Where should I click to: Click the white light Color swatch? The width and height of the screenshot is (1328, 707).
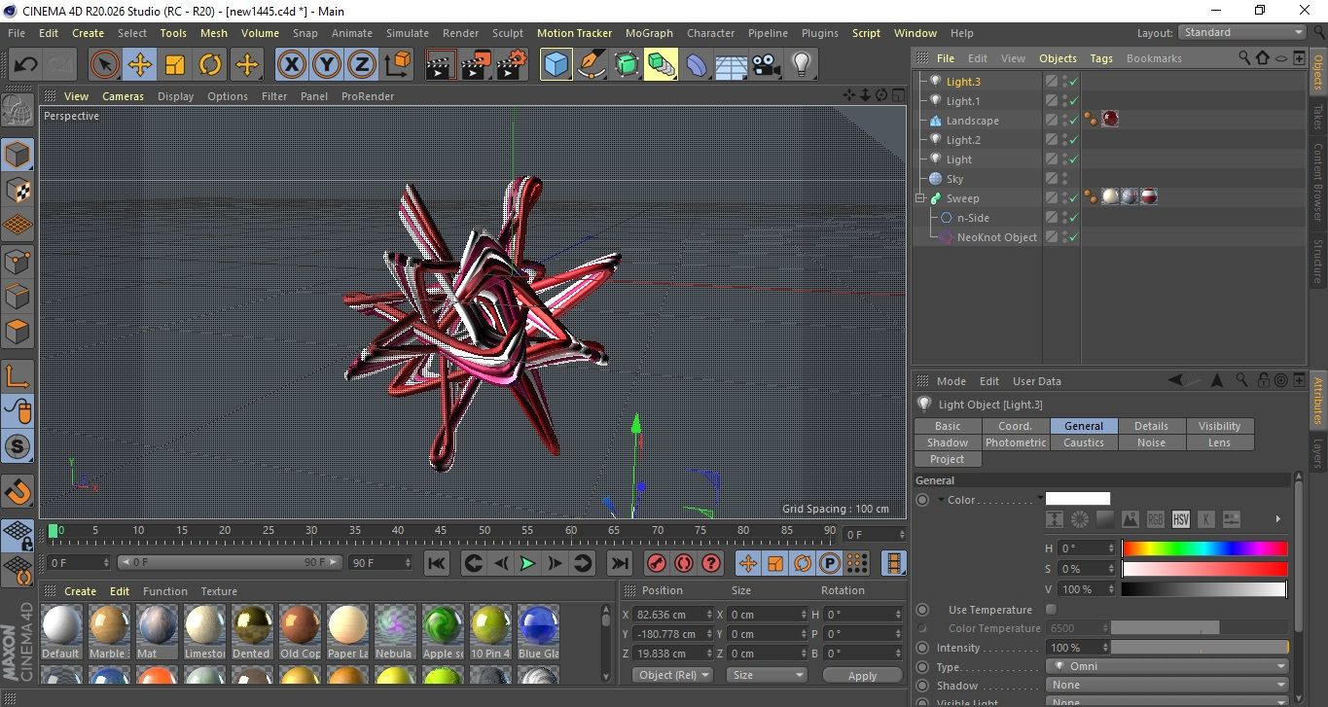coord(1077,500)
